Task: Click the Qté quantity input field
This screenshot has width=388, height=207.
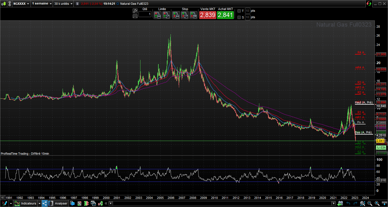Action: (x=145, y=14)
